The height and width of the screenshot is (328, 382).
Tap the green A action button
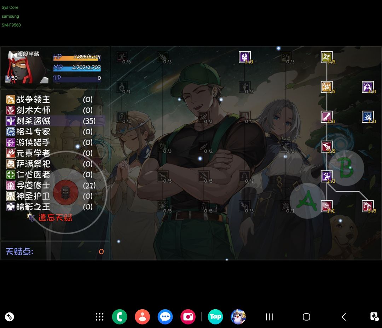pyautogui.click(x=307, y=201)
